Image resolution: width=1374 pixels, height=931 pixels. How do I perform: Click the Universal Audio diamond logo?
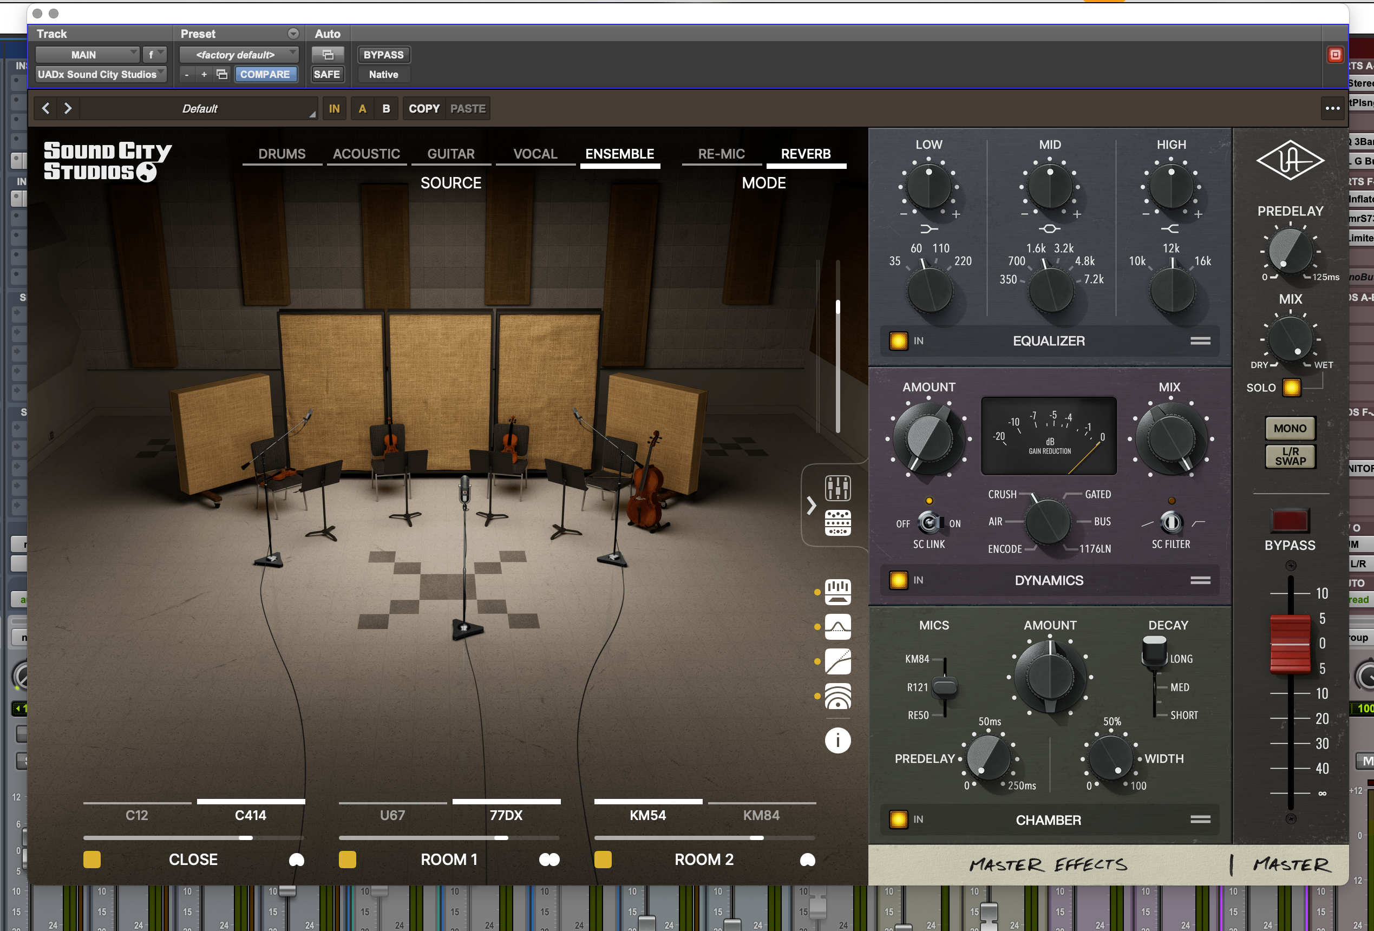click(1290, 160)
